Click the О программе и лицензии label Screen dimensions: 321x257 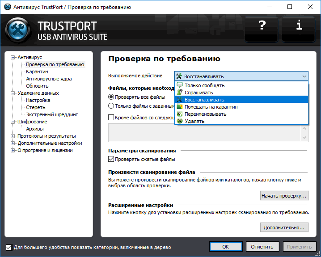pos(45,150)
